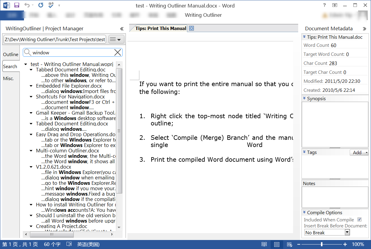Select the '...message windows.Fixed a bug' result

[x=79, y=194]
